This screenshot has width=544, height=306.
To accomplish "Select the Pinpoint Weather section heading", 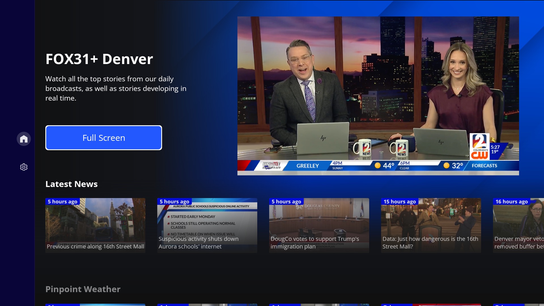I will tap(83, 289).
